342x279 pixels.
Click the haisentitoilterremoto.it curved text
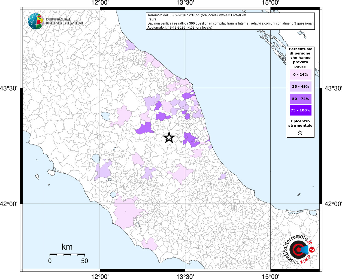[x=289, y=247]
